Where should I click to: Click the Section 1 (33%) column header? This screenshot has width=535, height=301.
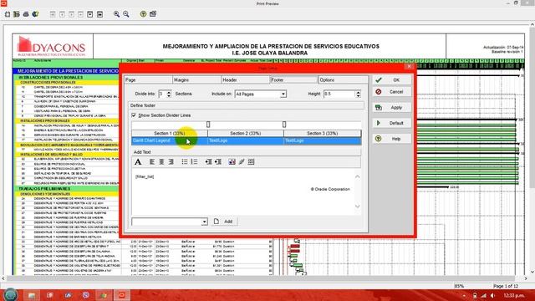click(x=170, y=134)
